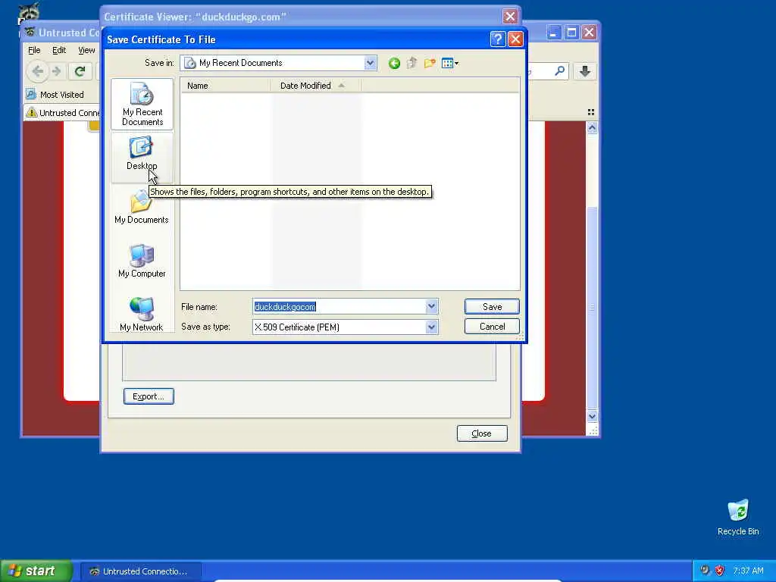Screen dimensions: 776x582
Task: Click the system tray clock
Action: (x=748, y=571)
